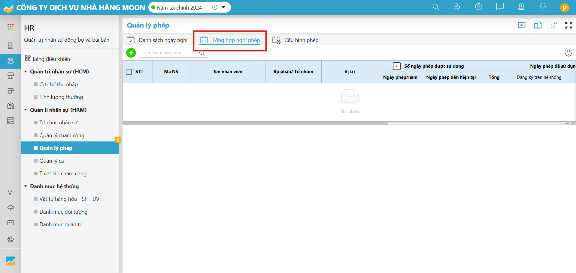This screenshot has width=576, height=273.
Task: Toggle fullscreen mode icon
Action: (568, 25)
